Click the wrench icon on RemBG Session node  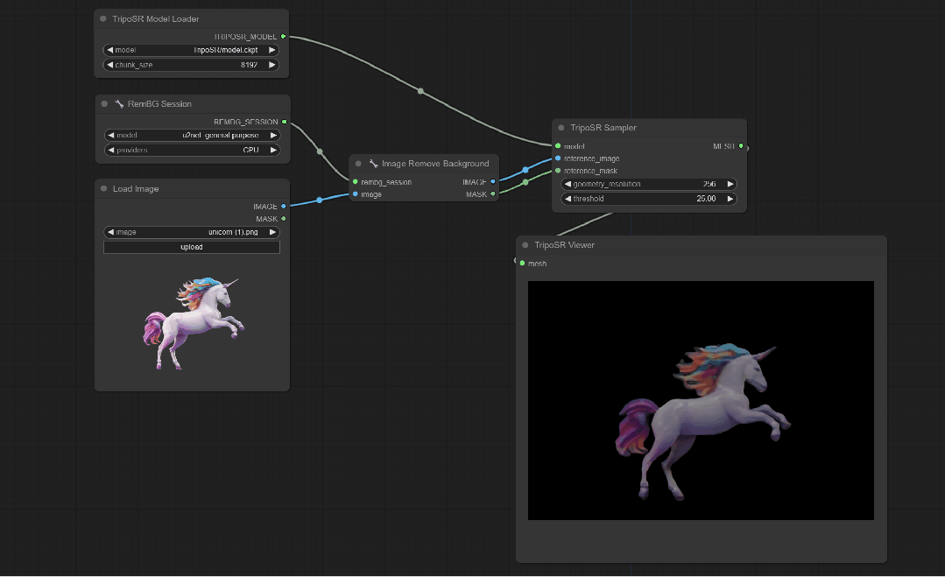[119, 103]
